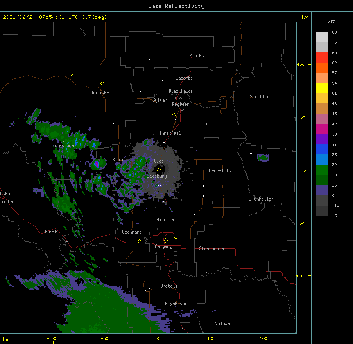
Task: Click the Banff label
Action: [51, 232]
